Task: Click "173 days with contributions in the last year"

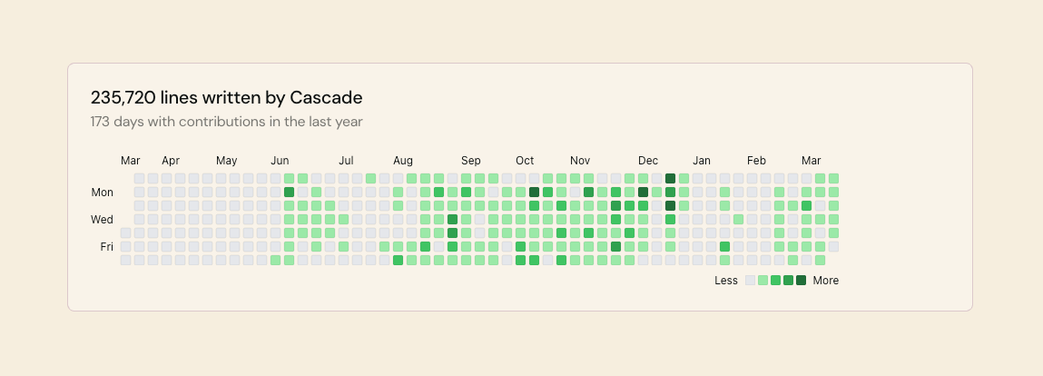Action: click(227, 122)
